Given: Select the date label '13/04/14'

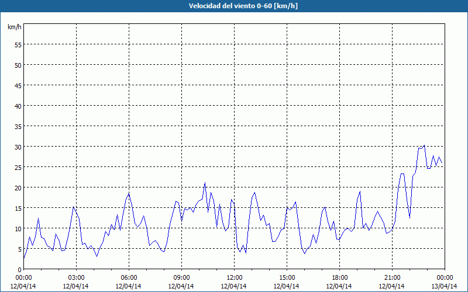Looking at the screenshot, I should click(x=444, y=286).
